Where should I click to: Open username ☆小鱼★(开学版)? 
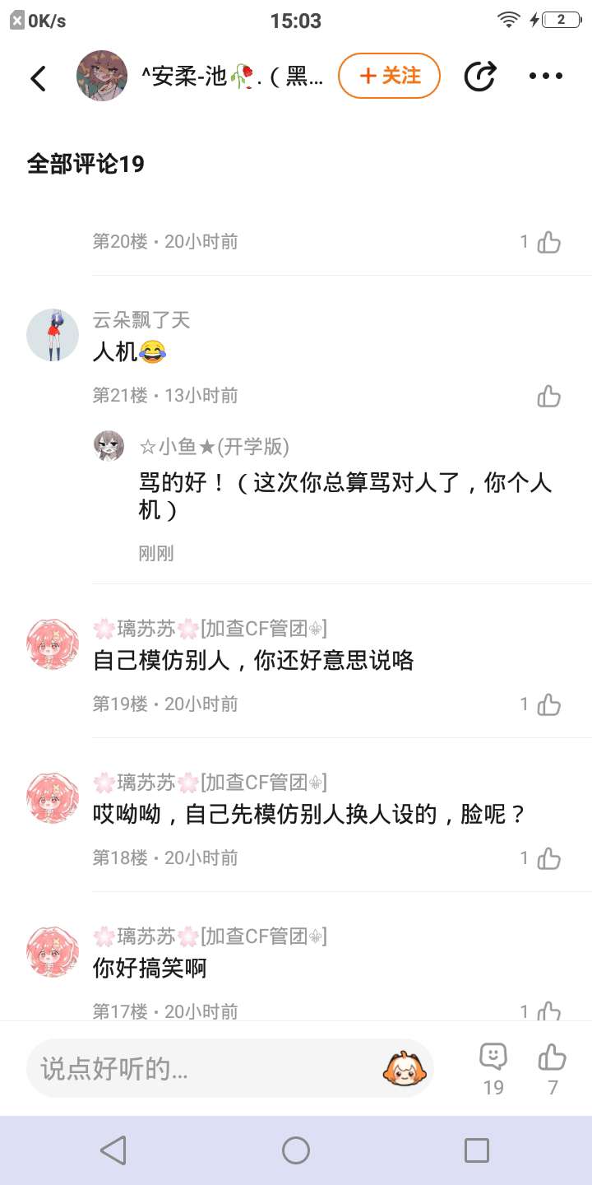click(214, 446)
